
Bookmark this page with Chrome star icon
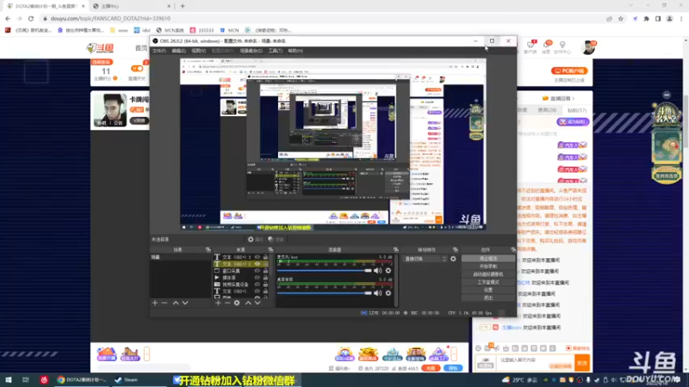pyautogui.click(x=620, y=18)
